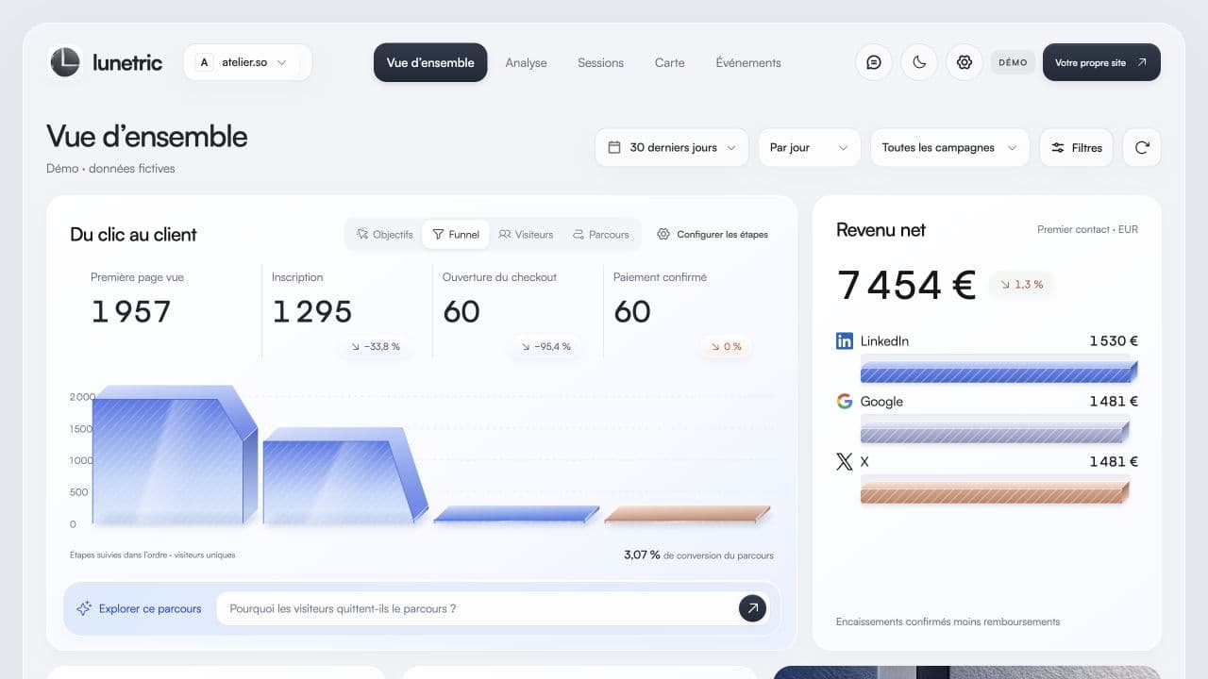Click the −95,4 % change badge
The height and width of the screenshot is (679, 1208).
point(545,346)
